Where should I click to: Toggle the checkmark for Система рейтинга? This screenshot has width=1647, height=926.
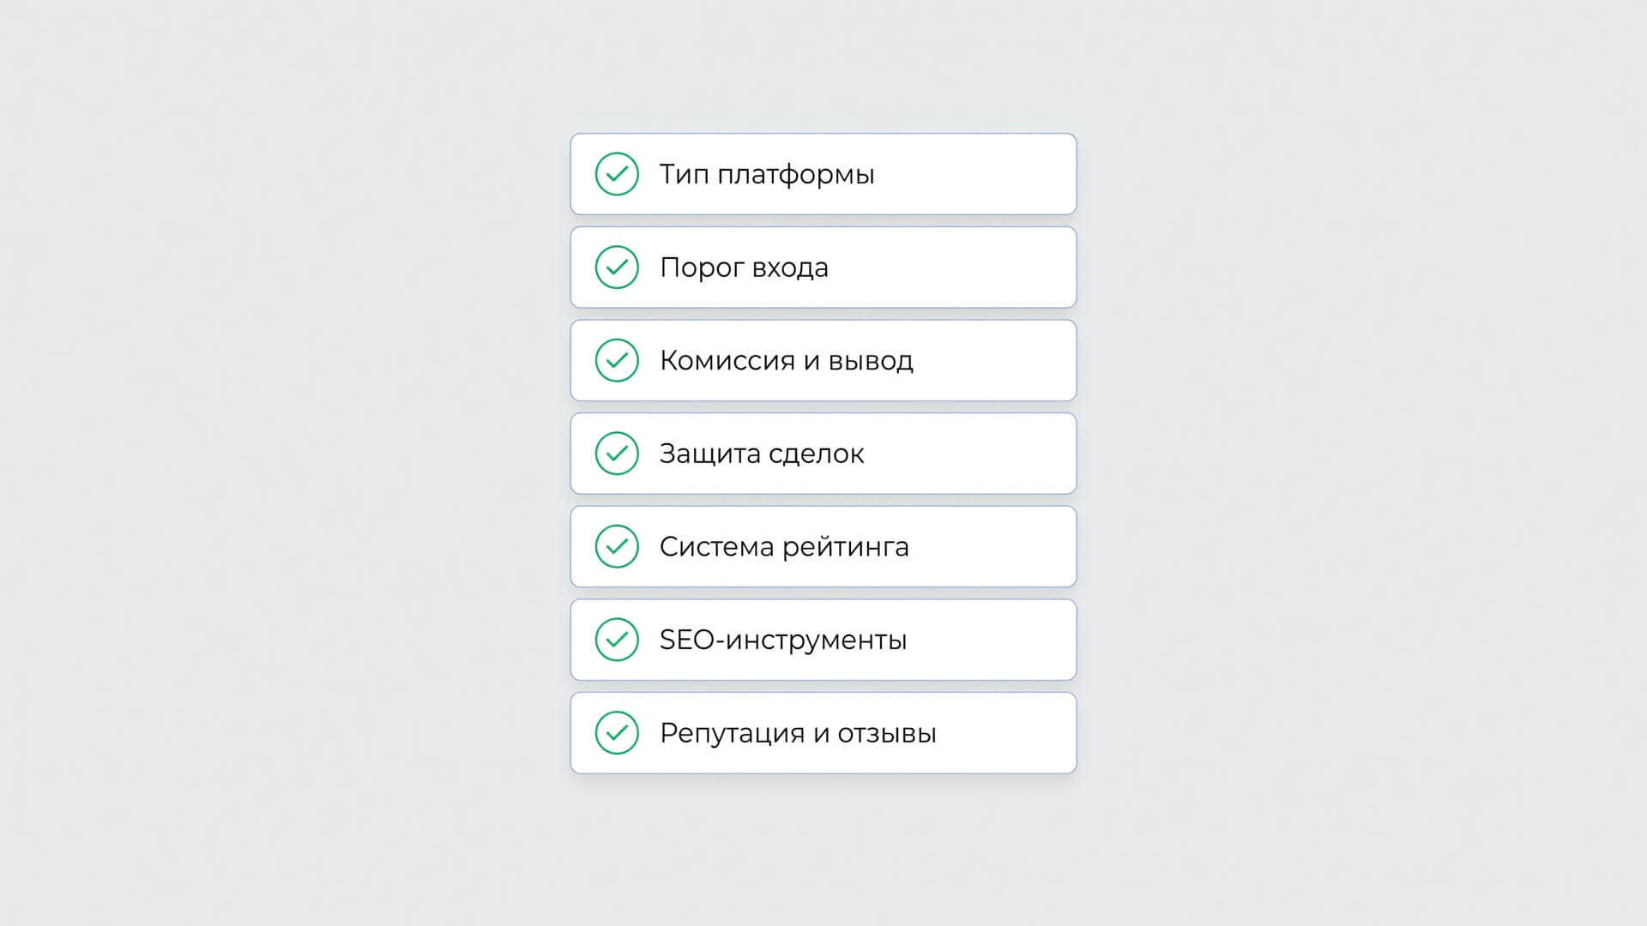617,546
